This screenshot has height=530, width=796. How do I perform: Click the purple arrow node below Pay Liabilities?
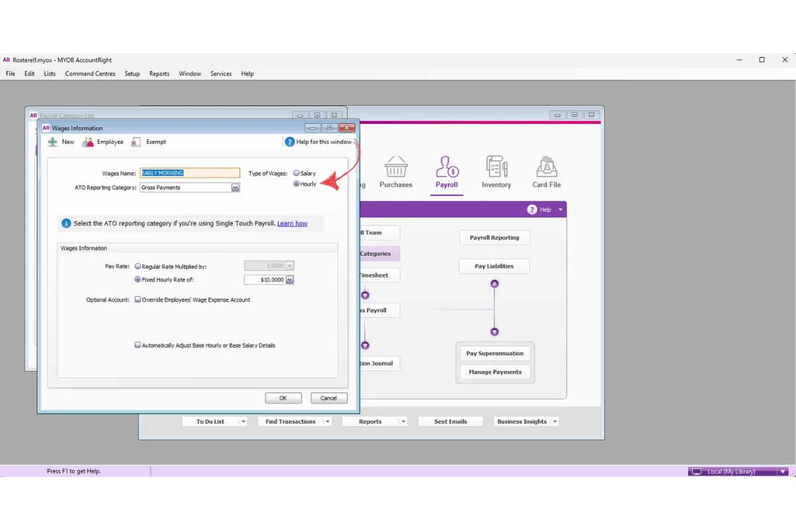[494, 284]
